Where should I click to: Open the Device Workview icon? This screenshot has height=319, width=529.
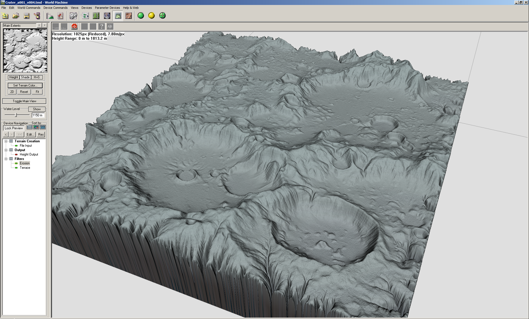click(86, 16)
